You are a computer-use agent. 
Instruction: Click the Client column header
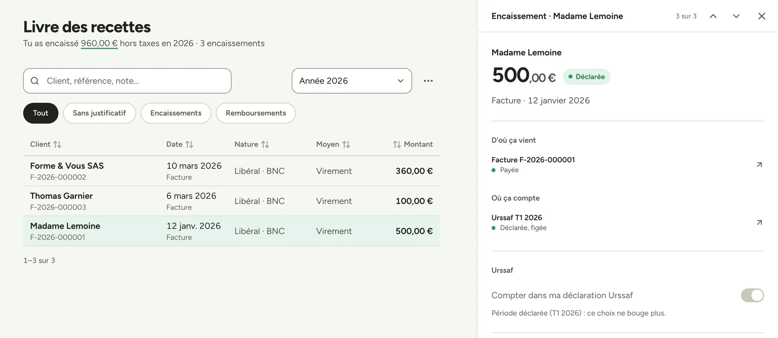tap(40, 144)
